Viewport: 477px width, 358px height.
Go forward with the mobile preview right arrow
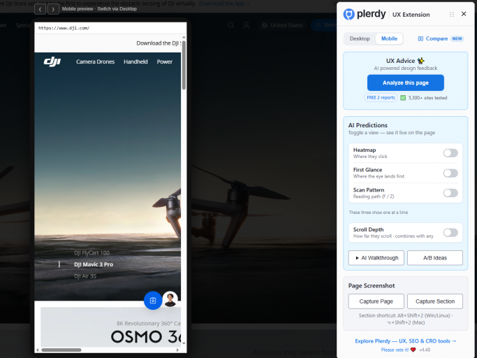53,9
